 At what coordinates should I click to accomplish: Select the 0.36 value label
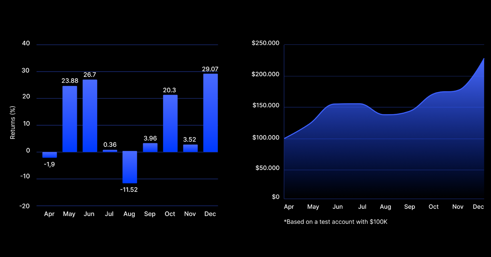click(x=110, y=144)
